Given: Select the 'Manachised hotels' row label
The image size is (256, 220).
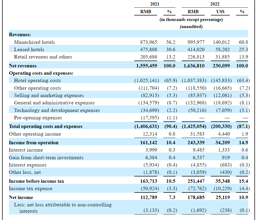Looking at the screenshot, I should click(34, 42).
